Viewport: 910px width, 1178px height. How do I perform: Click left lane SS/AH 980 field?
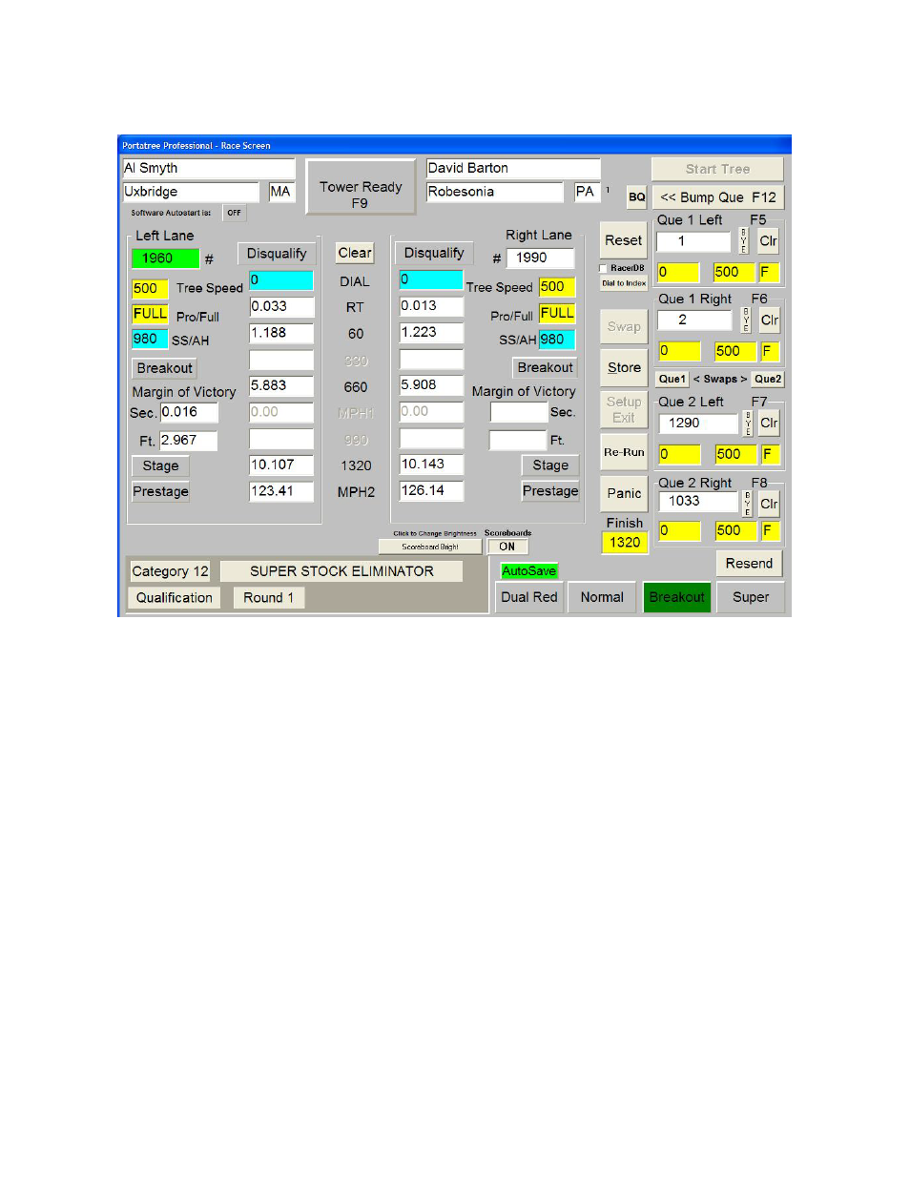point(150,340)
